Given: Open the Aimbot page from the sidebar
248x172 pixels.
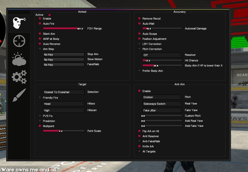Looking at the screenshot, I should tap(19, 23).
